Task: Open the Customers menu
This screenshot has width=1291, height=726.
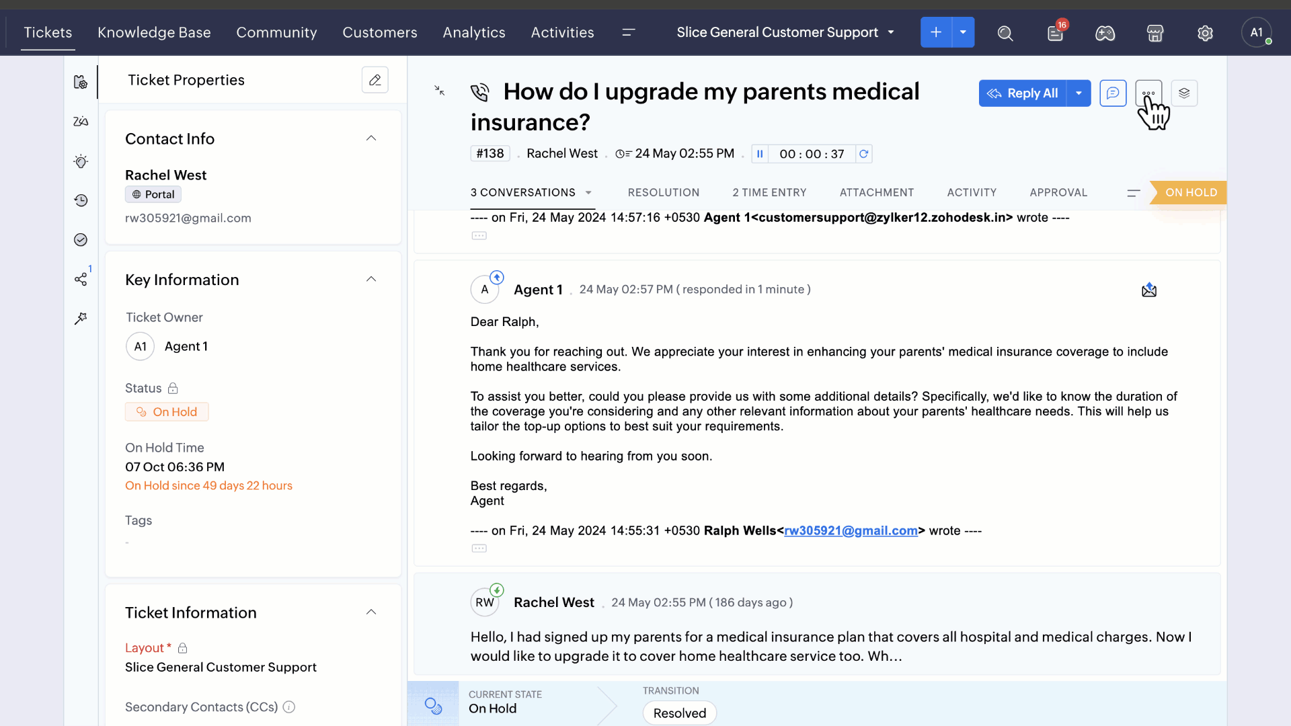Action: 380,32
